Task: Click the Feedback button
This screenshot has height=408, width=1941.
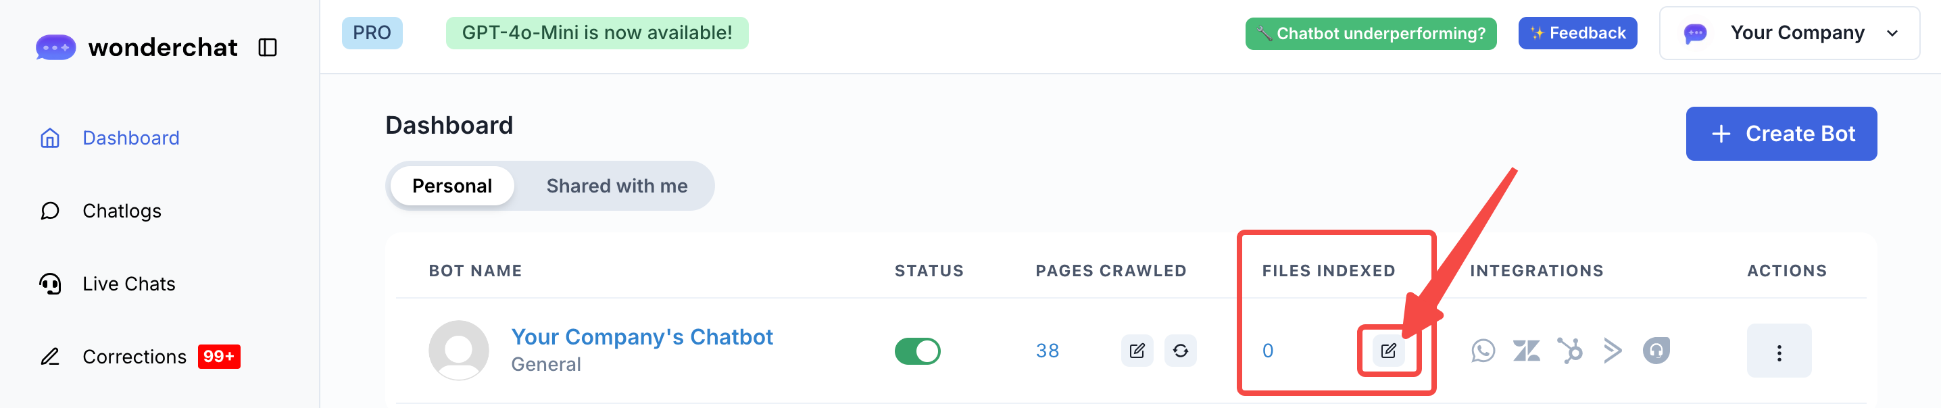Action: [1577, 33]
